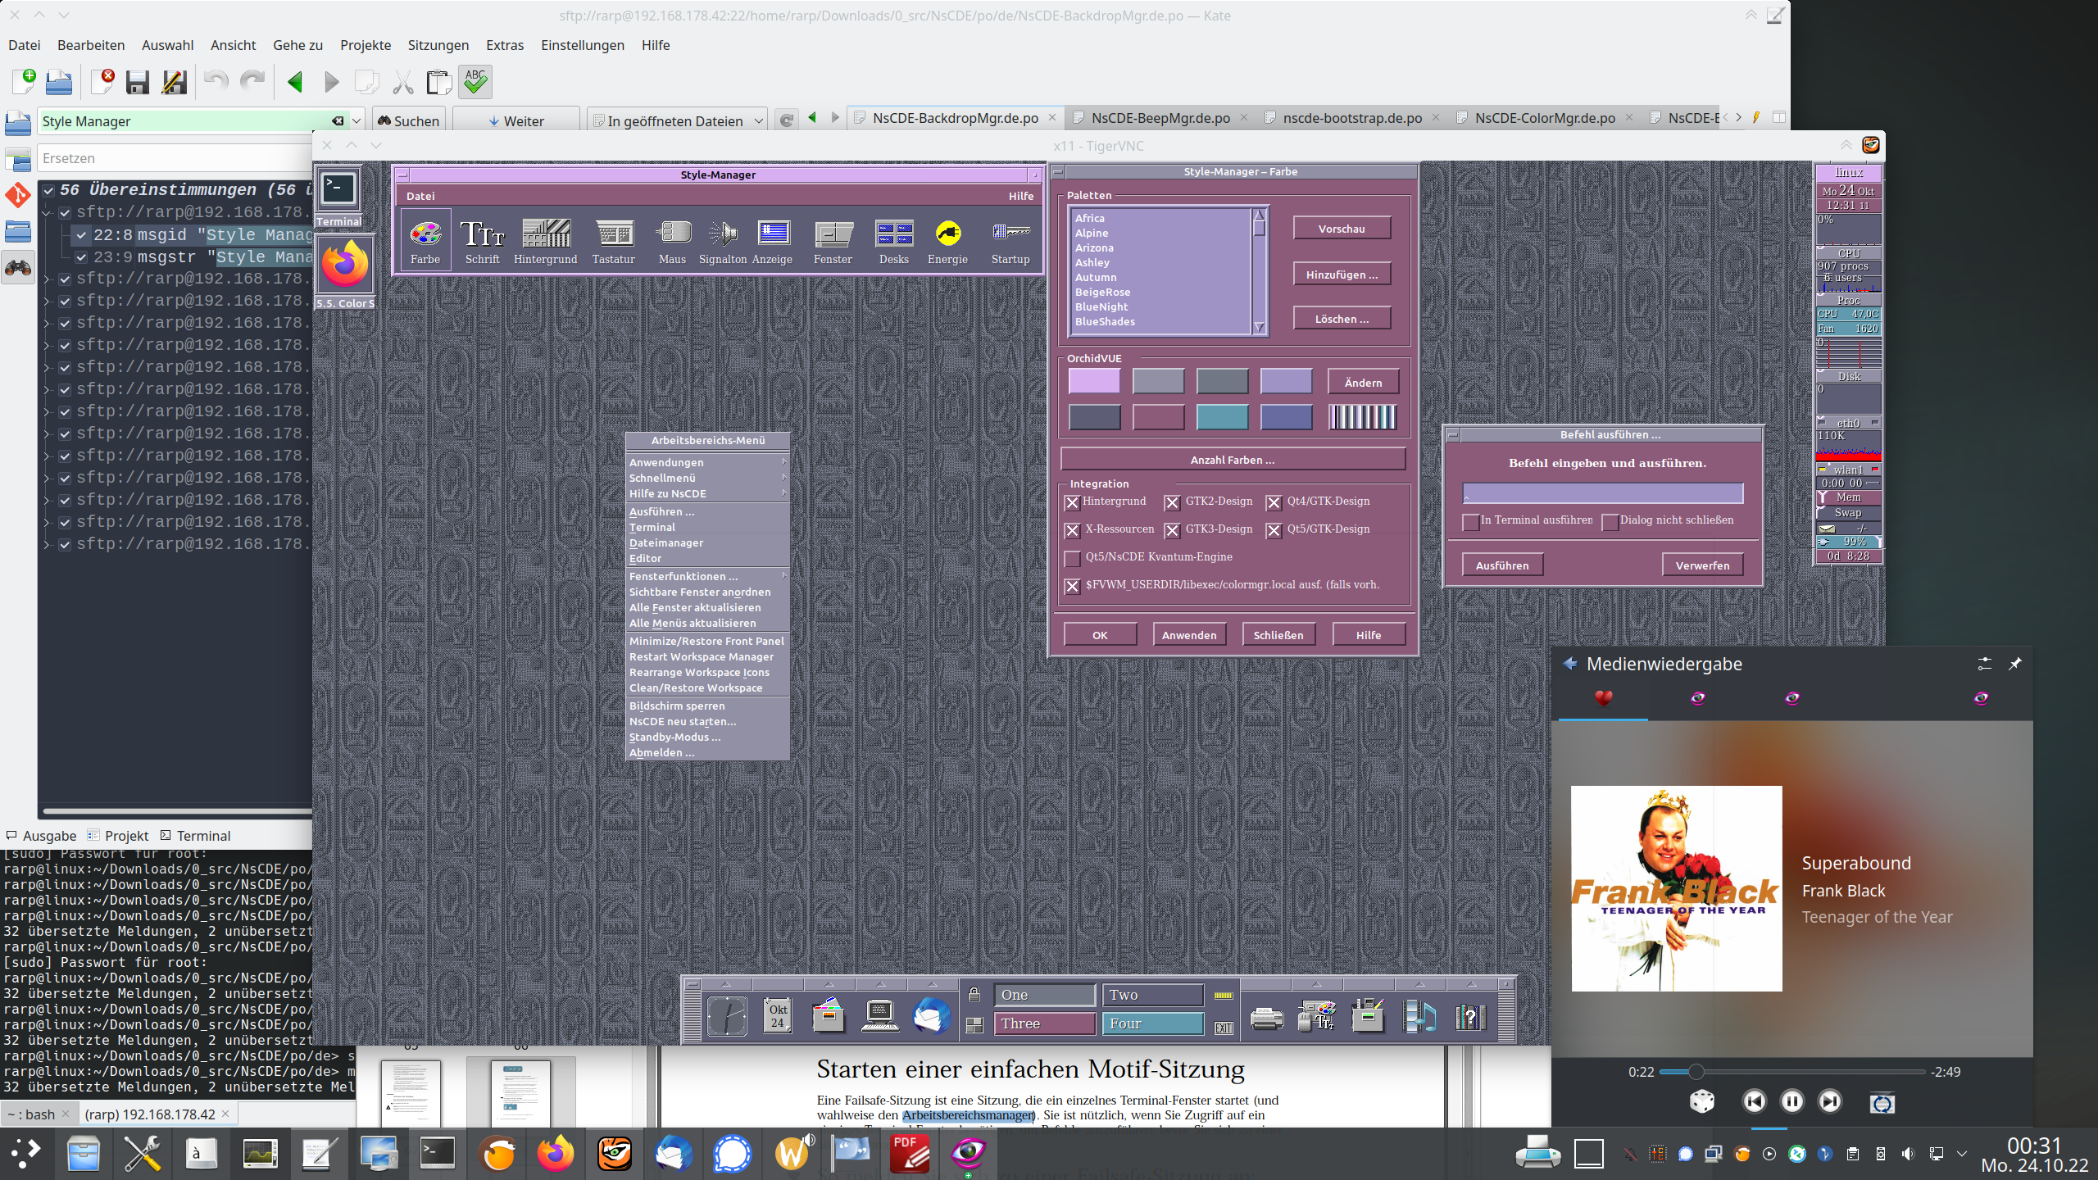The height and width of the screenshot is (1180, 2098).
Task: Enable Qt5/NsCDE Kvantum-Engine checkbox
Action: [1073, 558]
